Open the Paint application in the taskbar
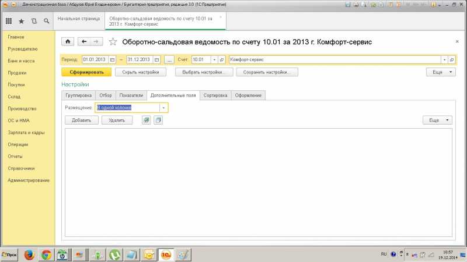The height and width of the screenshot is (262, 467). 183,255
